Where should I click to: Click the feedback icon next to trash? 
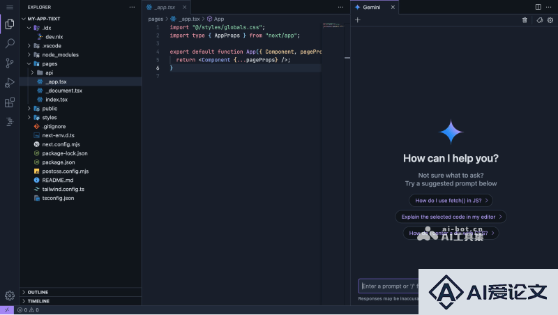[539, 20]
